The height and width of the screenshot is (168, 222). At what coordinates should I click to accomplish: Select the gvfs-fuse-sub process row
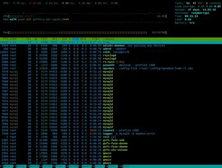tap(111, 140)
